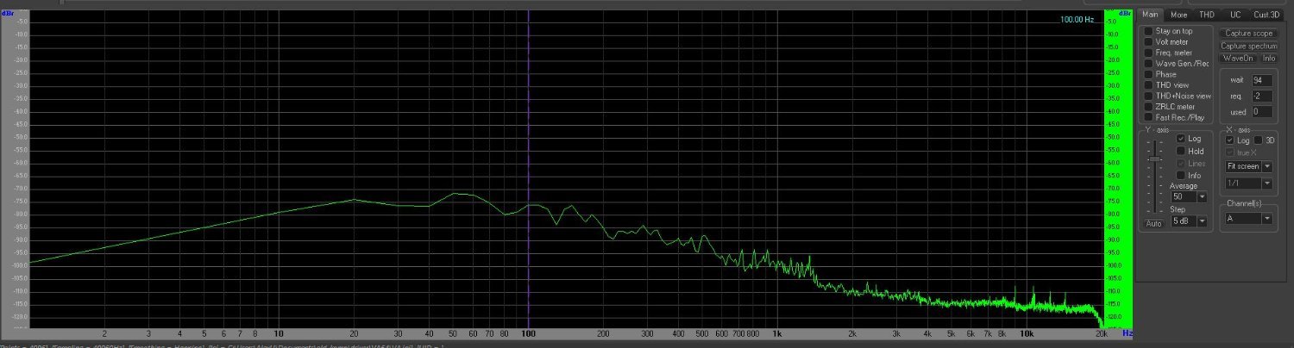
Task: Enable the Volt meter option
Action: tap(1148, 41)
